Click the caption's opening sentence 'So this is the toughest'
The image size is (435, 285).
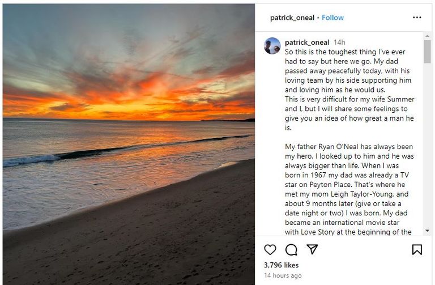pos(329,52)
